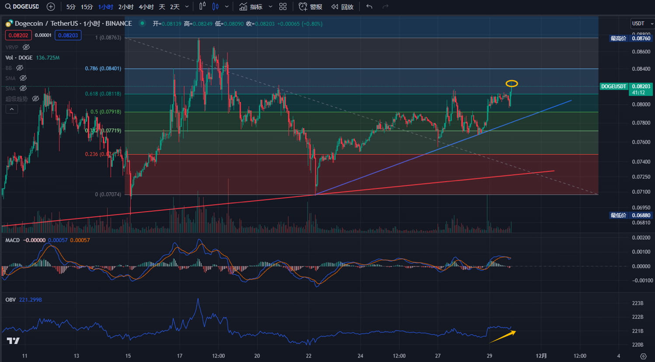Select the Vol · DOGE legend

pos(19,58)
